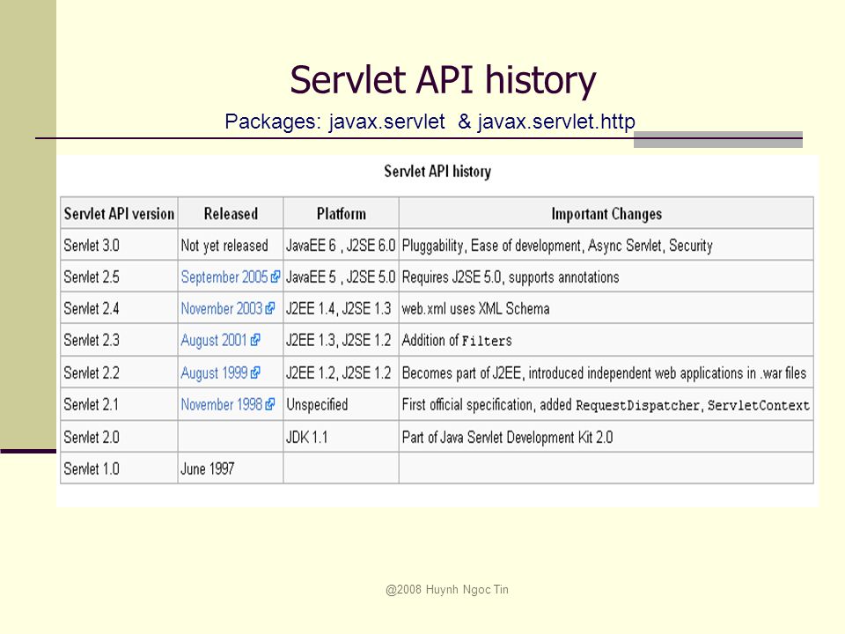Click external-link icon beside August 1999
Screen dimensions: 845x634
pyautogui.click(x=255, y=372)
